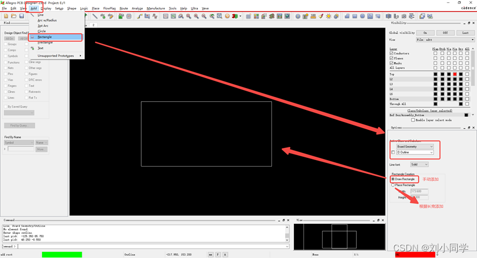Click the More button in Find By Name

tap(41, 149)
